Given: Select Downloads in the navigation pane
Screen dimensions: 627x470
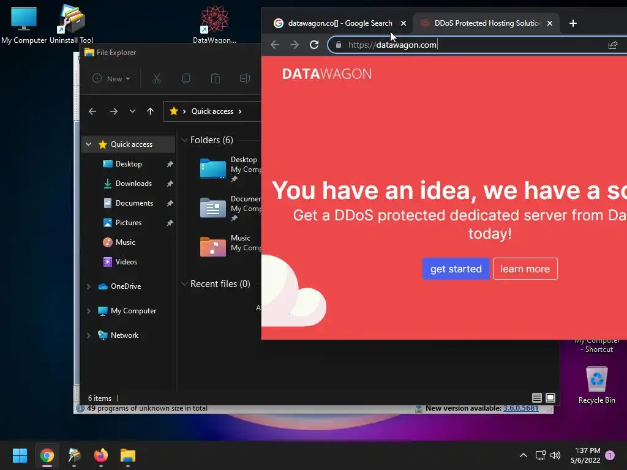Looking at the screenshot, I should (x=133, y=184).
